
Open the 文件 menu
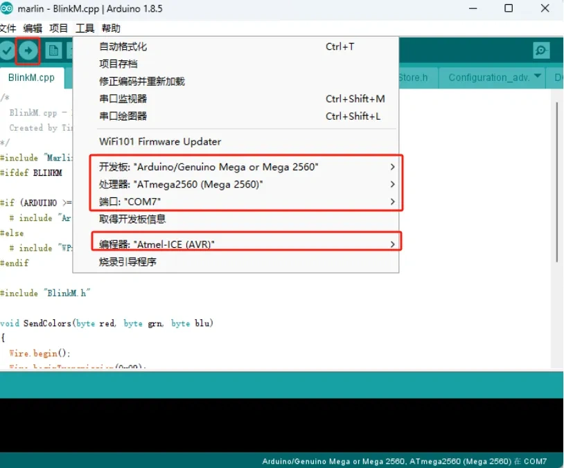click(8, 28)
